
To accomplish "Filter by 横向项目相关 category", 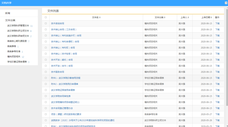I will 14,57.
